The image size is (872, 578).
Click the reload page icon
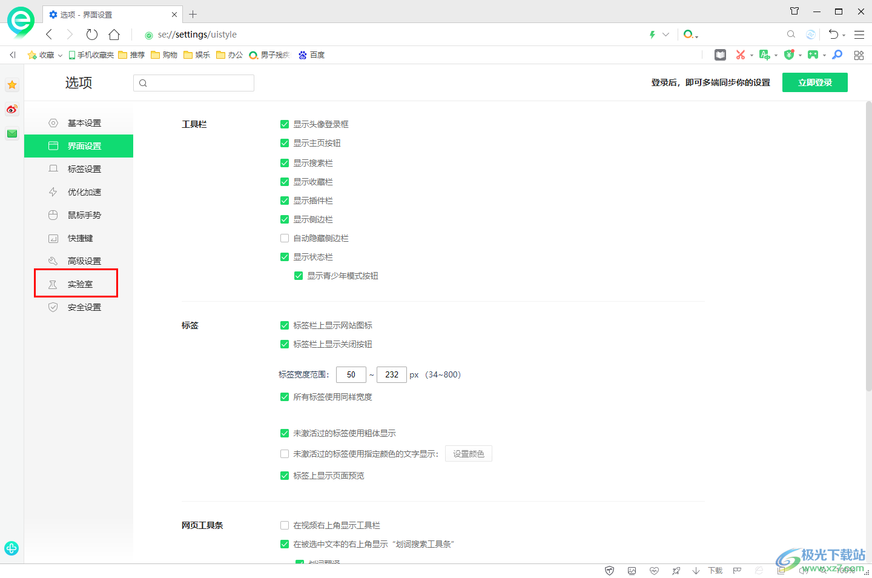point(92,35)
